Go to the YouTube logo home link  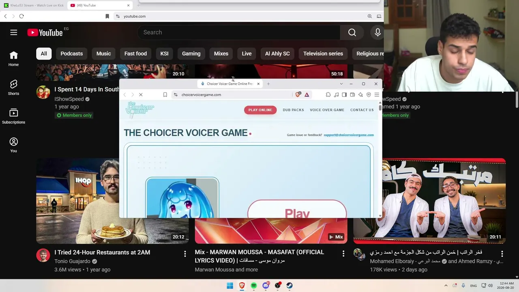(45, 32)
